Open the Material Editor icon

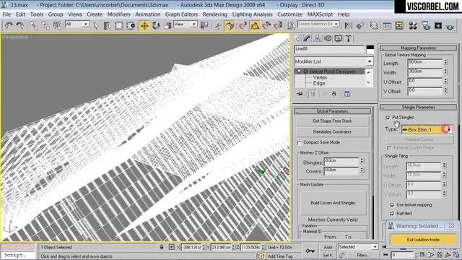pos(413,26)
